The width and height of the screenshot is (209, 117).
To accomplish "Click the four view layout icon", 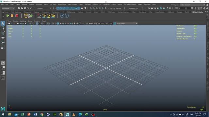I will 3,68.
